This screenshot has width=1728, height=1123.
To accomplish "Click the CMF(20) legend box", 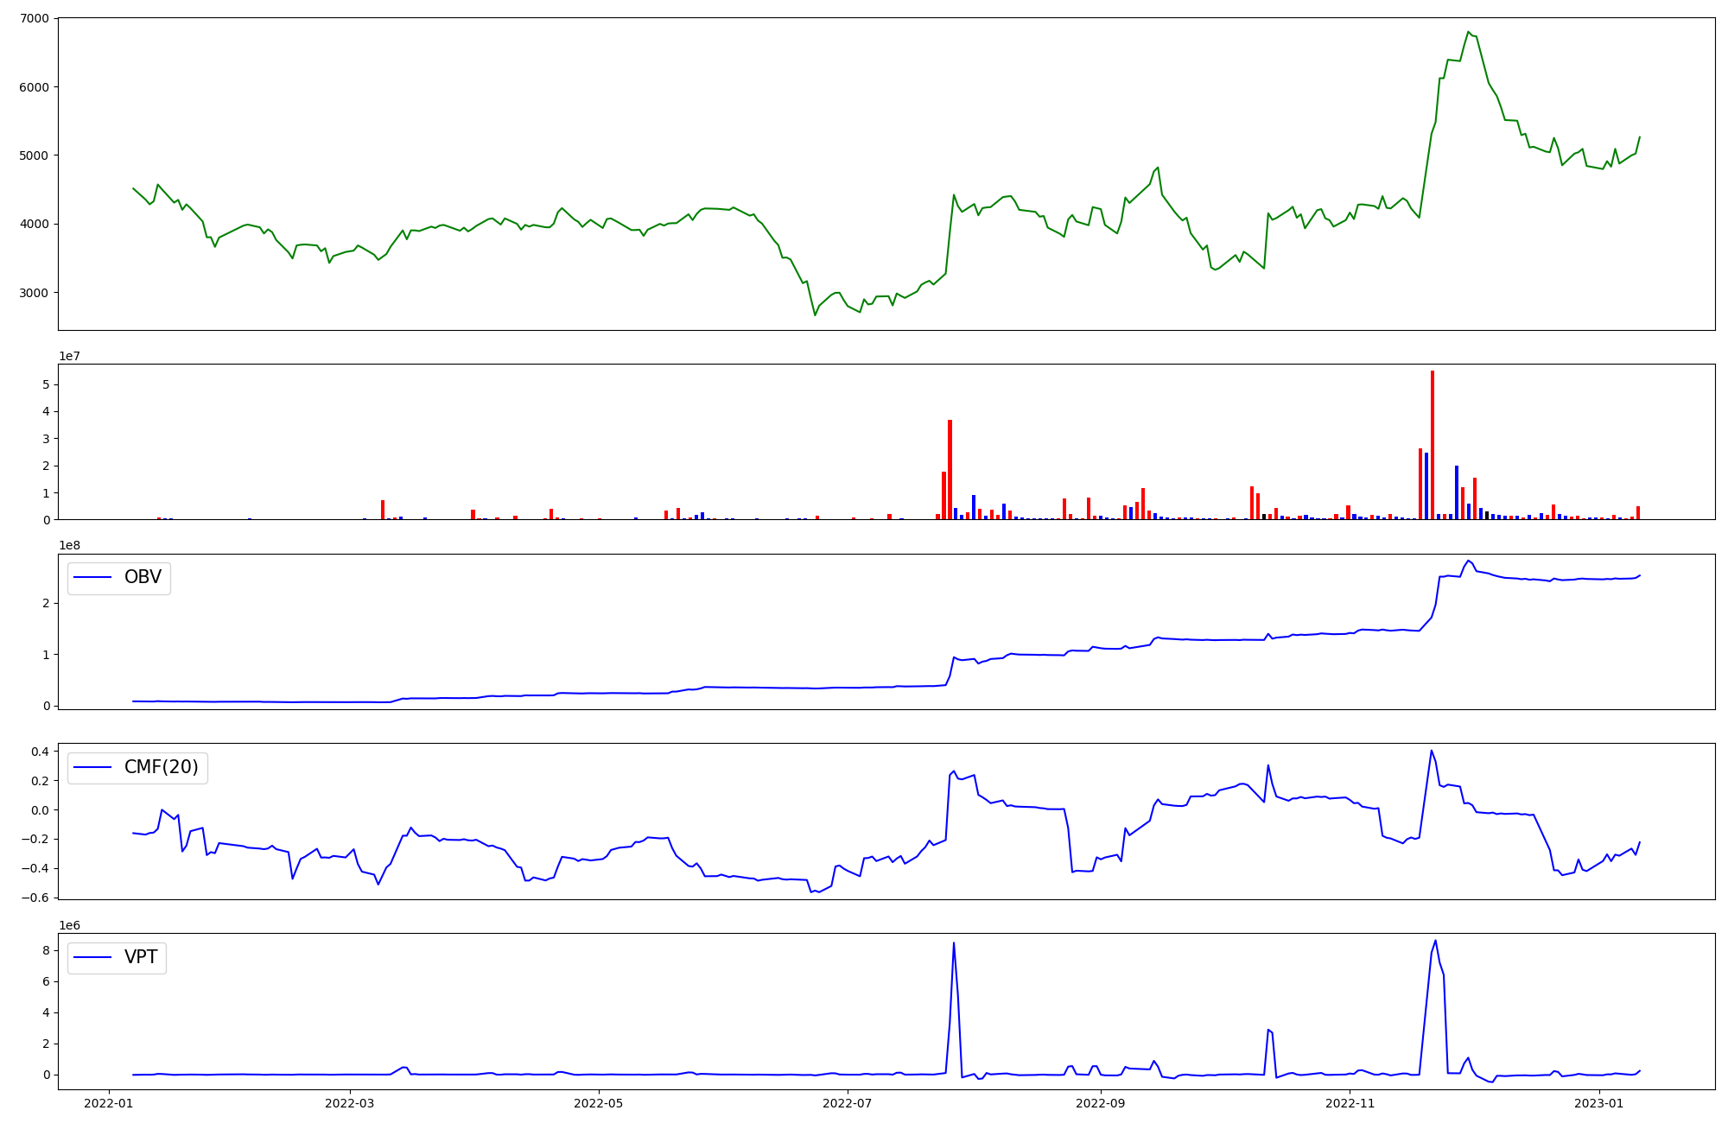I will (x=137, y=768).
